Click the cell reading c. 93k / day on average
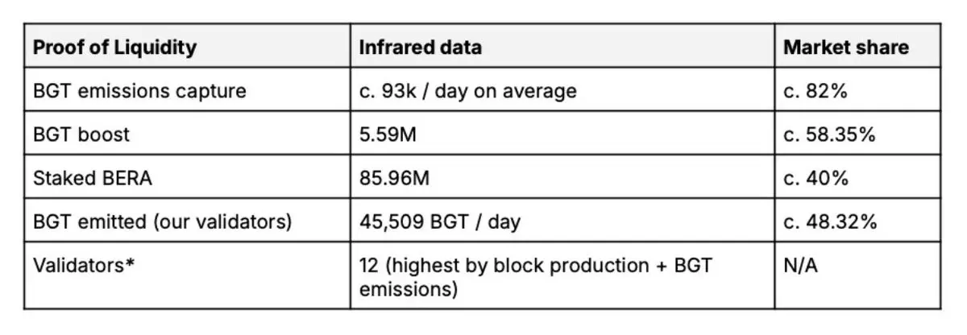This screenshot has width=967, height=335. pyautogui.click(x=562, y=90)
